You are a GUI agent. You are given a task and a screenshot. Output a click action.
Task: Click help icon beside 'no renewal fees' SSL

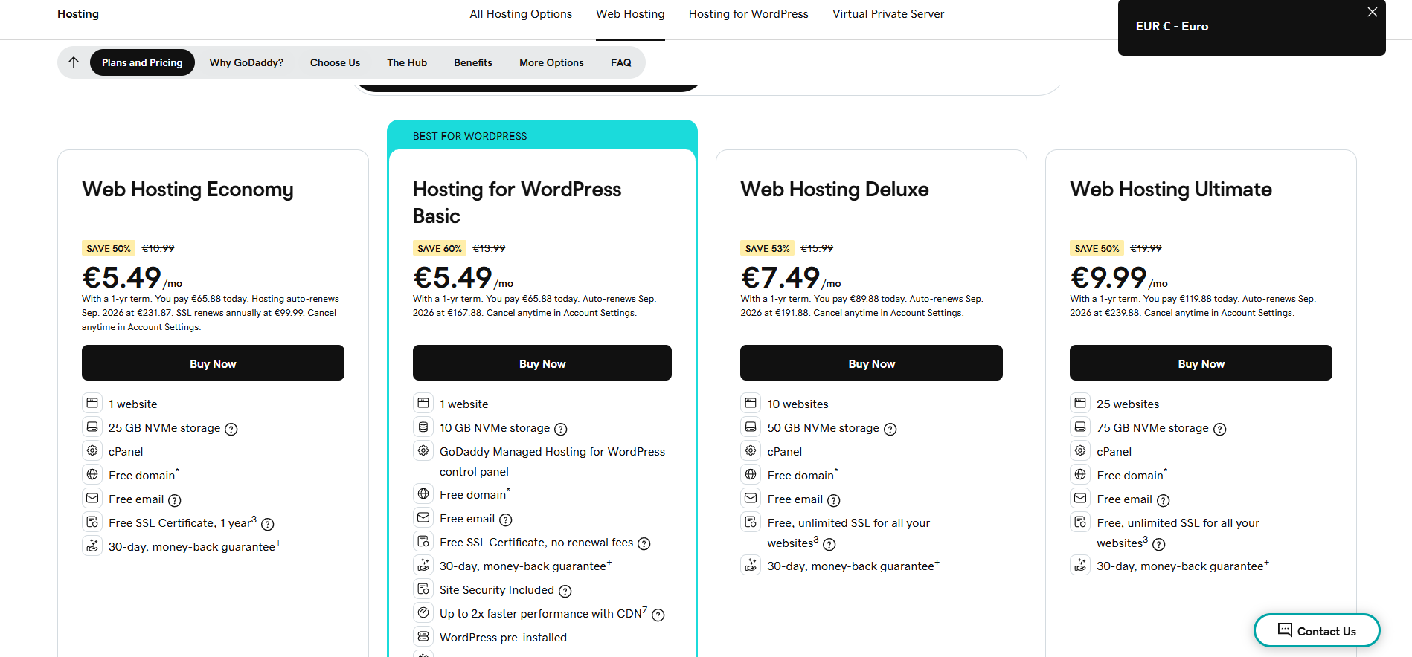(x=644, y=543)
